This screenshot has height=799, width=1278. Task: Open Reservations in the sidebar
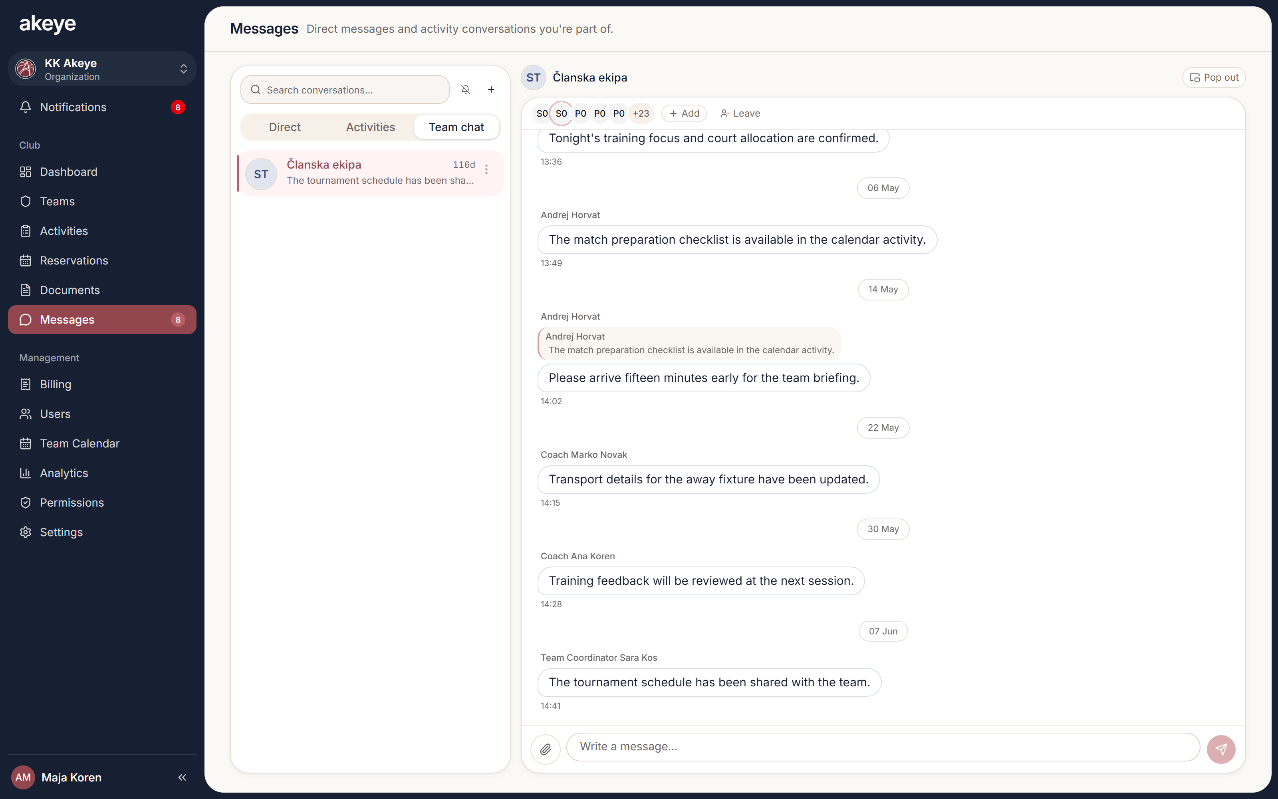click(x=102, y=260)
